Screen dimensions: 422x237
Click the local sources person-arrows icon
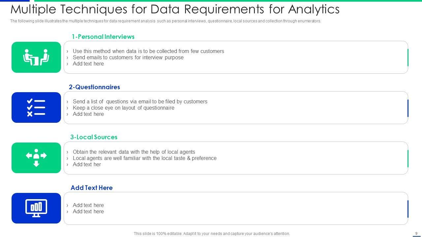click(36, 158)
